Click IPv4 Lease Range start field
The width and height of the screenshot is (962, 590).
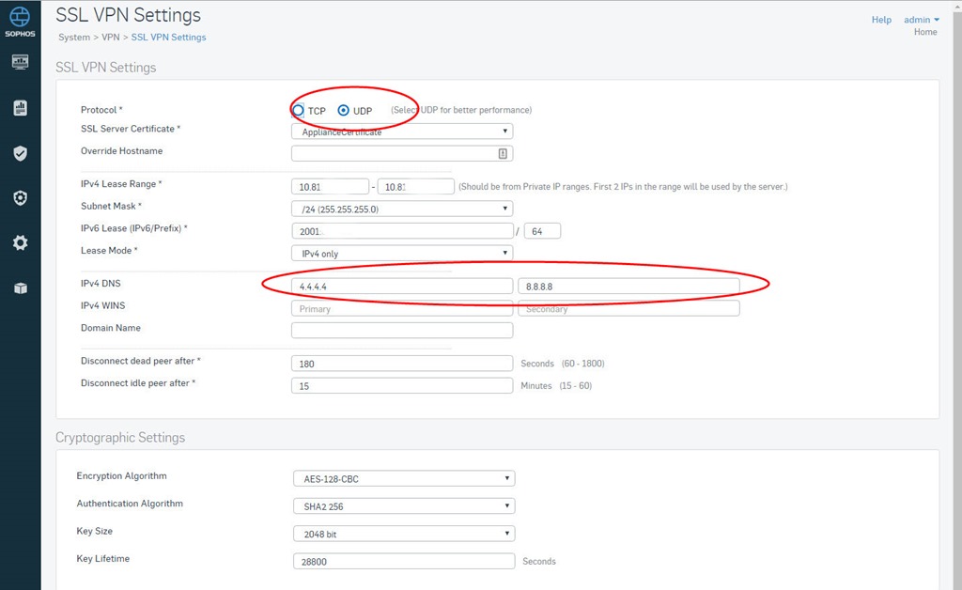pos(330,186)
